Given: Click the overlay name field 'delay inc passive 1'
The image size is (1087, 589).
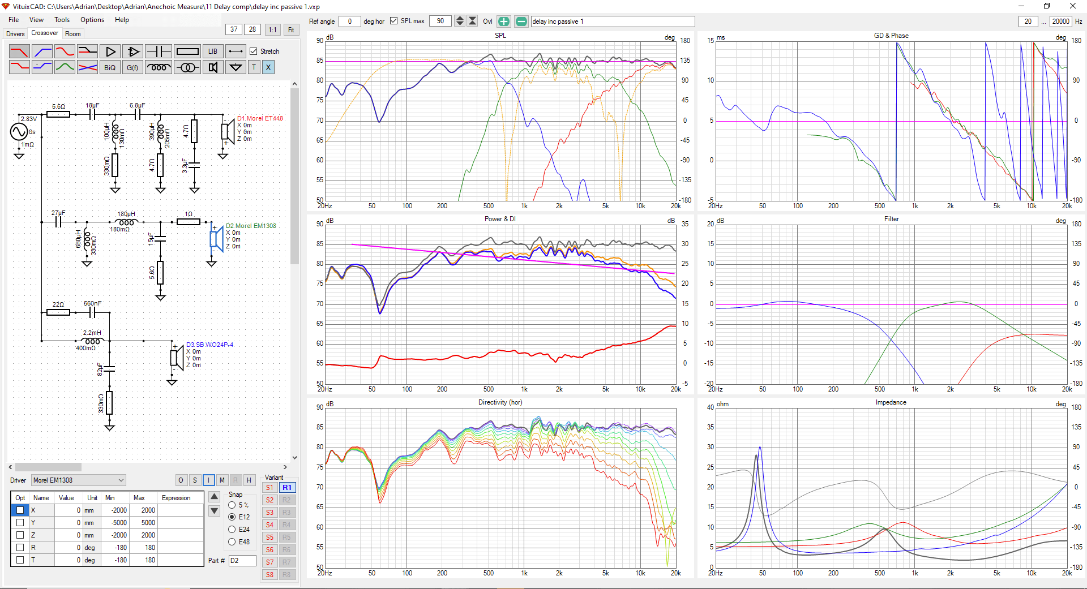Looking at the screenshot, I should (613, 22).
